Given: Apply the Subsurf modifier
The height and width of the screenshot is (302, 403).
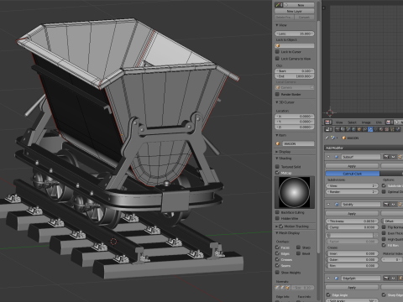Looking at the screenshot, I should [x=352, y=166].
